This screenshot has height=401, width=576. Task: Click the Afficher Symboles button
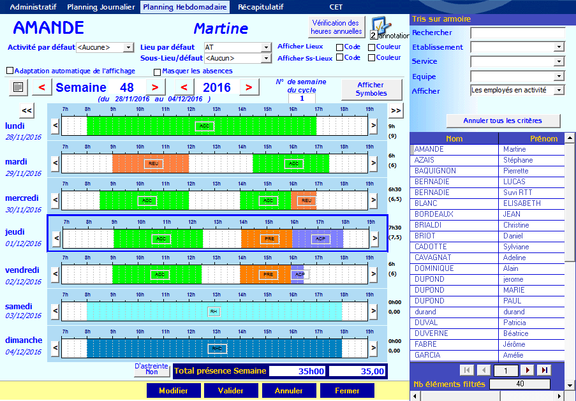pyautogui.click(x=371, y=89)
